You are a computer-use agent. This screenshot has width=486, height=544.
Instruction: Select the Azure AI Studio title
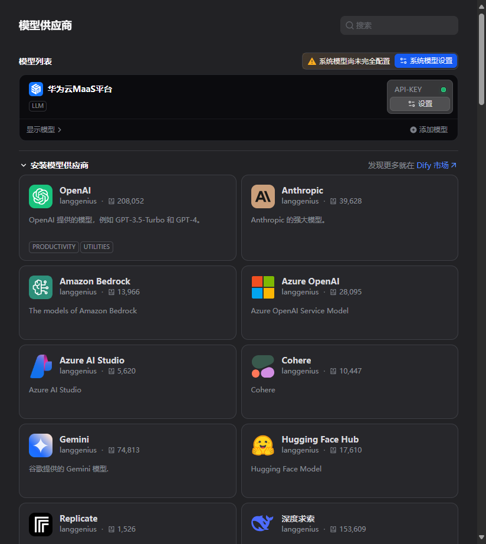coord(92,361)
